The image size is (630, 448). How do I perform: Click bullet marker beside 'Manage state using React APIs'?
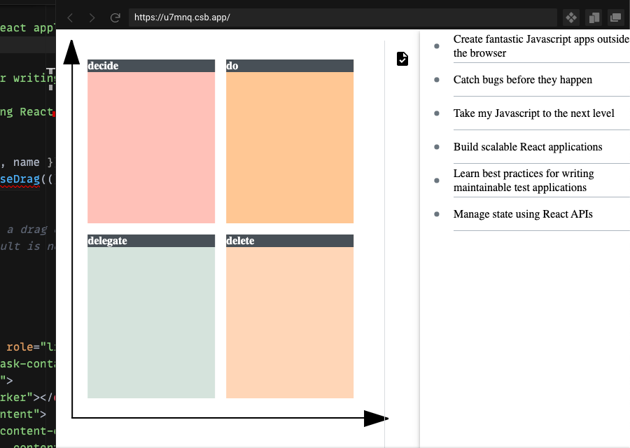[x=437, y=214]
